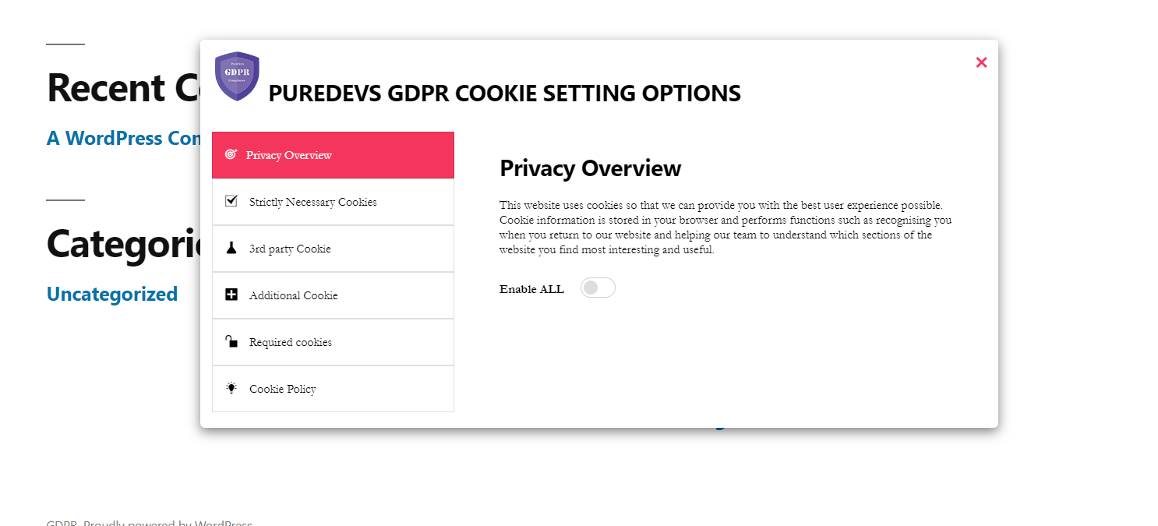1158x526 pixels.
Task: Click the plus icon beside Additional Cookie
Action: (x=231, y=295)
